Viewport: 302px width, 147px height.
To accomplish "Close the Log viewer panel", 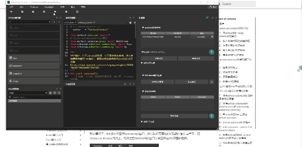I will coord(134,84).
